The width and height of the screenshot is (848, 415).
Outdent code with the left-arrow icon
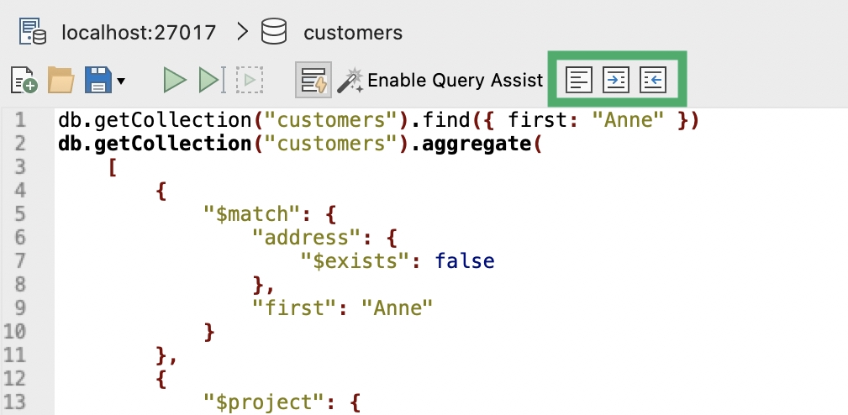click(653, 80)
